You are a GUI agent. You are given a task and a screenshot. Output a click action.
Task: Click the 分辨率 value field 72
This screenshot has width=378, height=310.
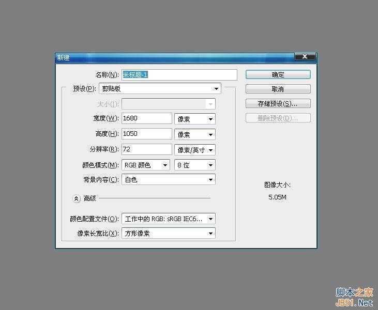click(x=147, y=149)
